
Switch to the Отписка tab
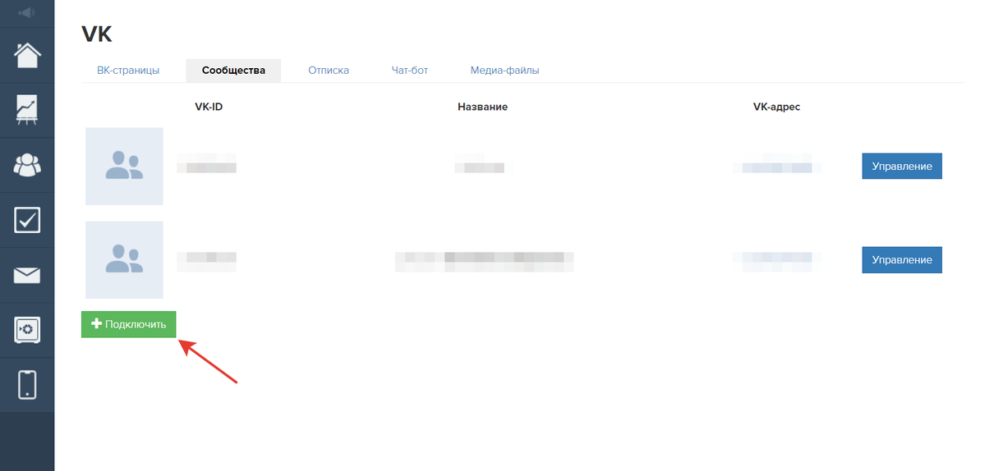coord(329,71)
